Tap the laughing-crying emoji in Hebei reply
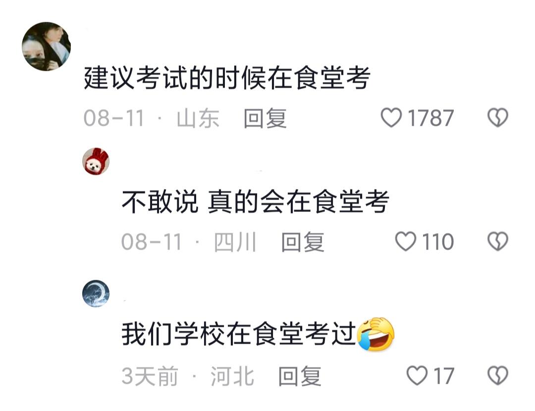 [x=375, y=334]
